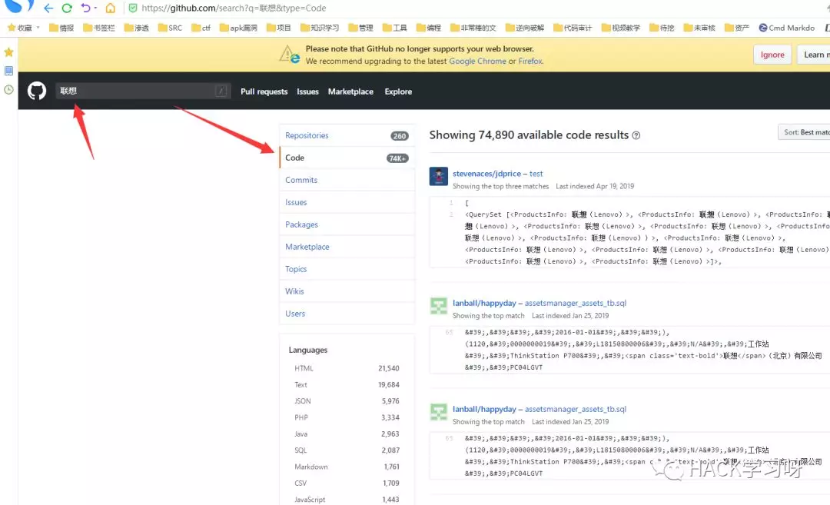The height and width of the screenshot is (505, 830).
Task: Expand the undo history dropdown arrow
Action: pyautogui.click(x=95, y=8)
